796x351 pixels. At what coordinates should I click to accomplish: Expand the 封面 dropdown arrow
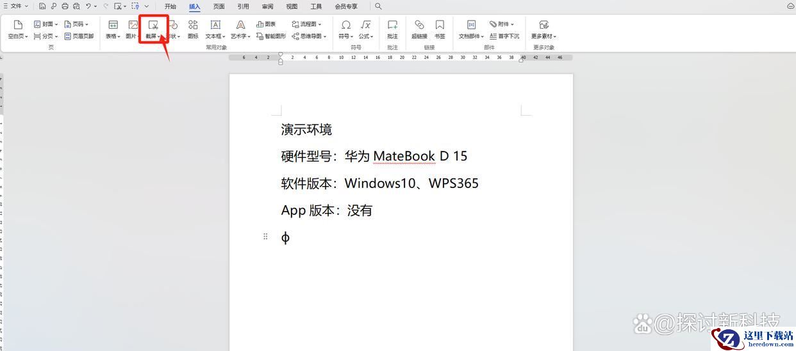point(56,24)
